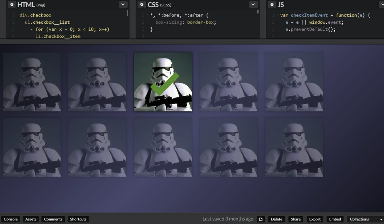Click the Share button
Viewport: 384px width, 224px height.
point(295,219)
